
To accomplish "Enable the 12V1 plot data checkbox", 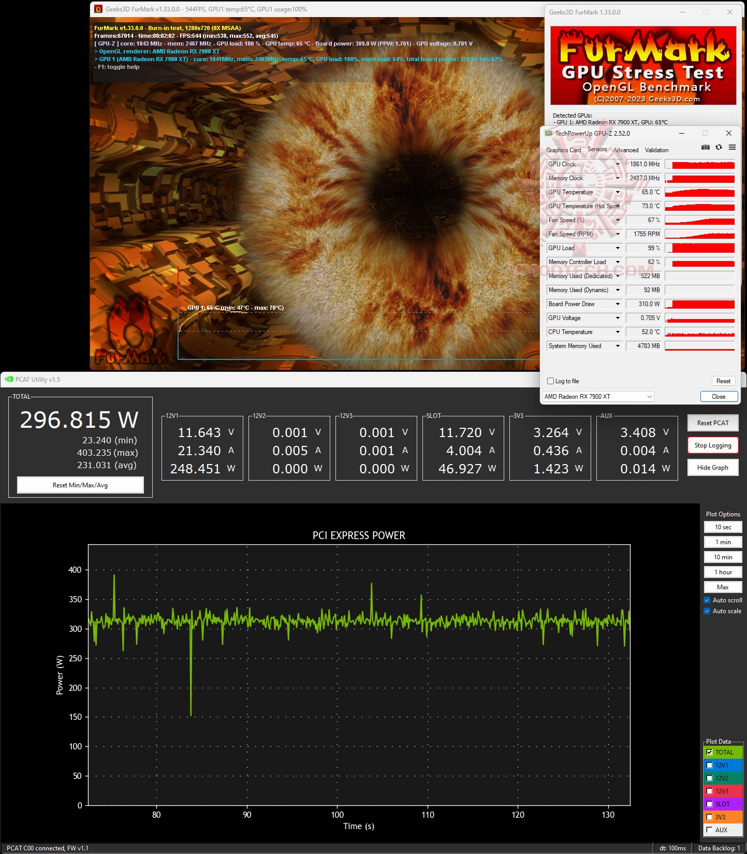I will (x=709, y=765).
